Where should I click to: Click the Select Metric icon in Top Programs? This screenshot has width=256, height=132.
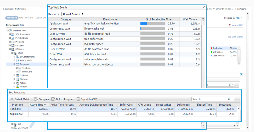tap(12, 99)
